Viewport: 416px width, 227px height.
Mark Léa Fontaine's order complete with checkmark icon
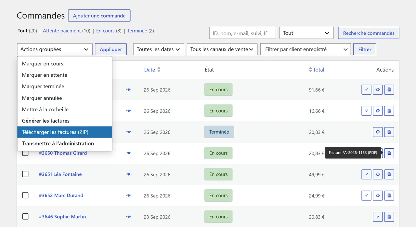[366, 174]
